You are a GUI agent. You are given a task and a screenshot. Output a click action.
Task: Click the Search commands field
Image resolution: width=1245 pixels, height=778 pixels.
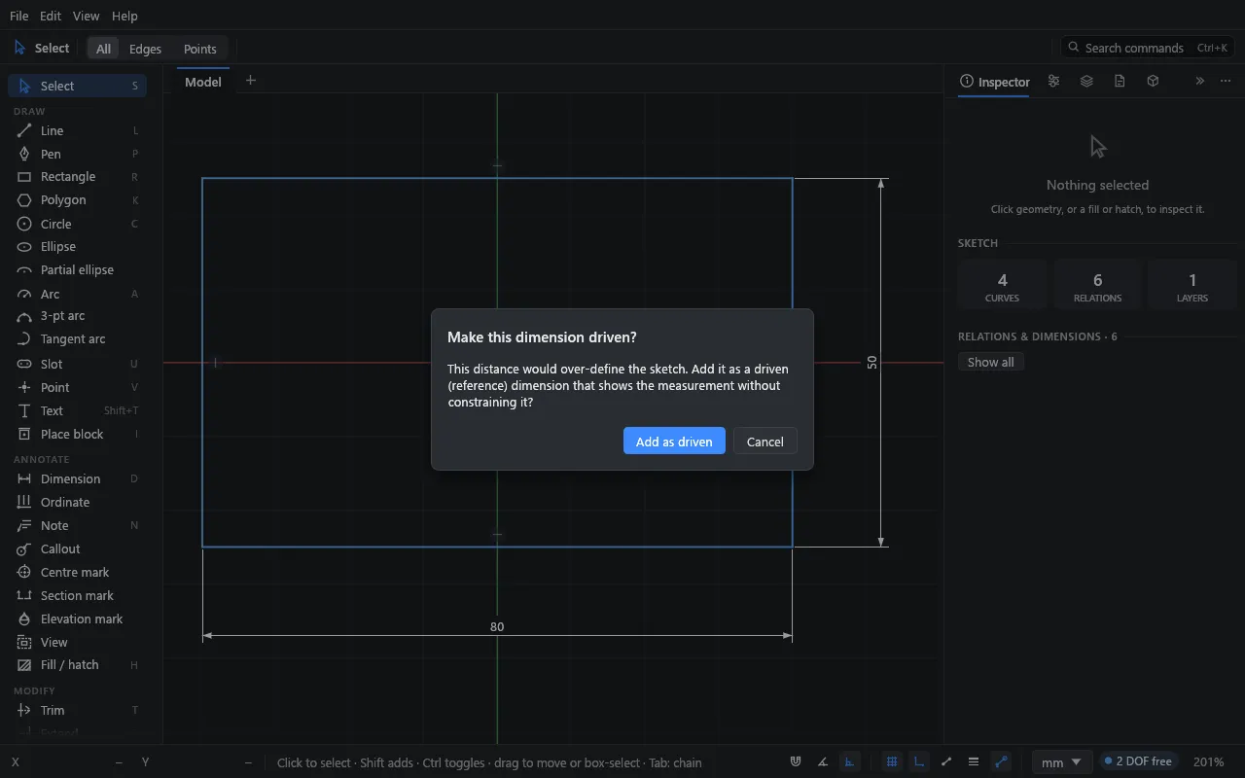tap(1148, 48)
